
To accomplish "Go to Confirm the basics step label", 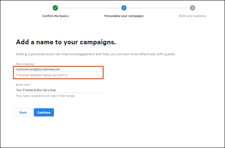I will point(55,16).
